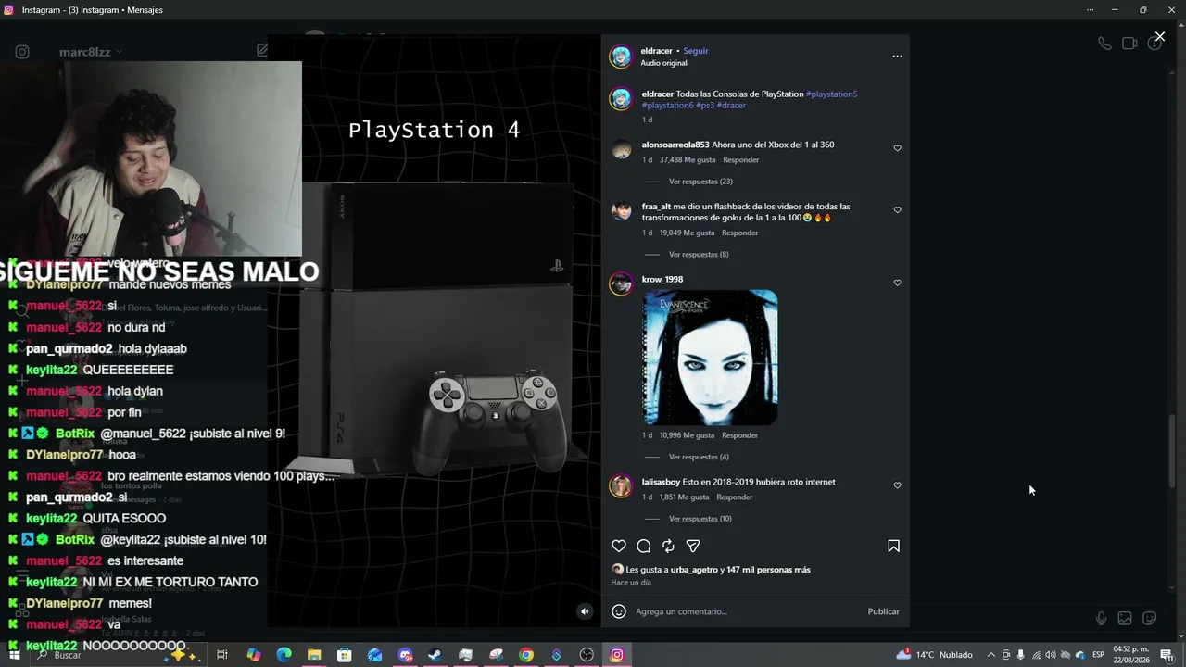The width and height of the screenshot is (1186, 667).
Task: Show hidden system tray icons
Action: coord(990,655)
